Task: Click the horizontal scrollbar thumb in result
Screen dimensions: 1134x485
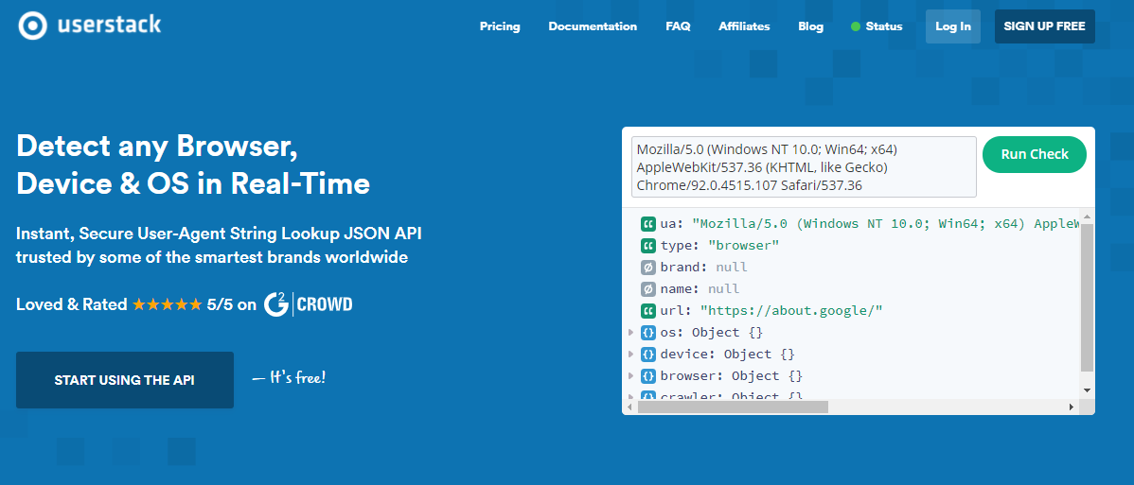Action: [733, 407]
